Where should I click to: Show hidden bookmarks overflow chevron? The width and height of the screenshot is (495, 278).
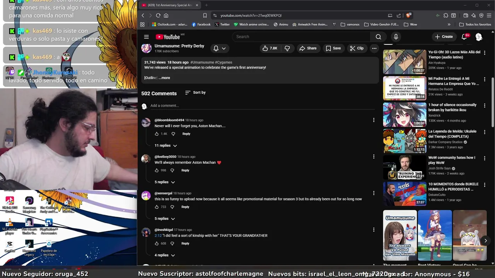coord(449,24)
